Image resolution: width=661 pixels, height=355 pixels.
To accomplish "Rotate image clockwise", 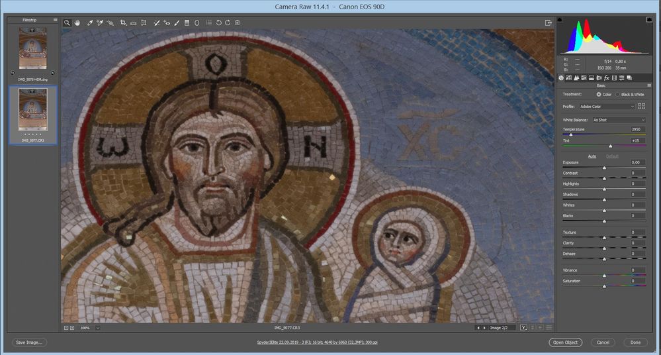I will (228, 23).
